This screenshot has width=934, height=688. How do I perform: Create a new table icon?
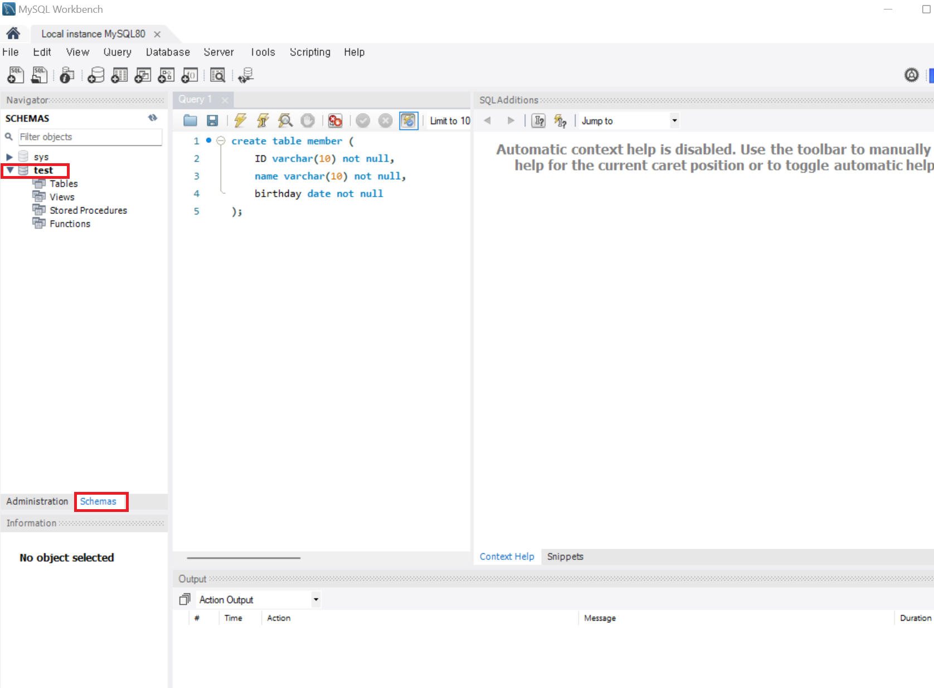pos(119,75)
